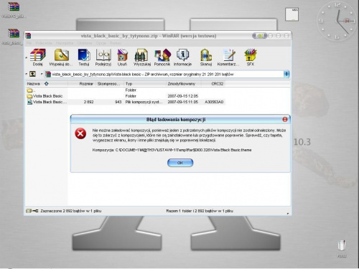The image size is (359, 269).
Task: Open the Pomocnik wizard icon
Action: (162, 57)
